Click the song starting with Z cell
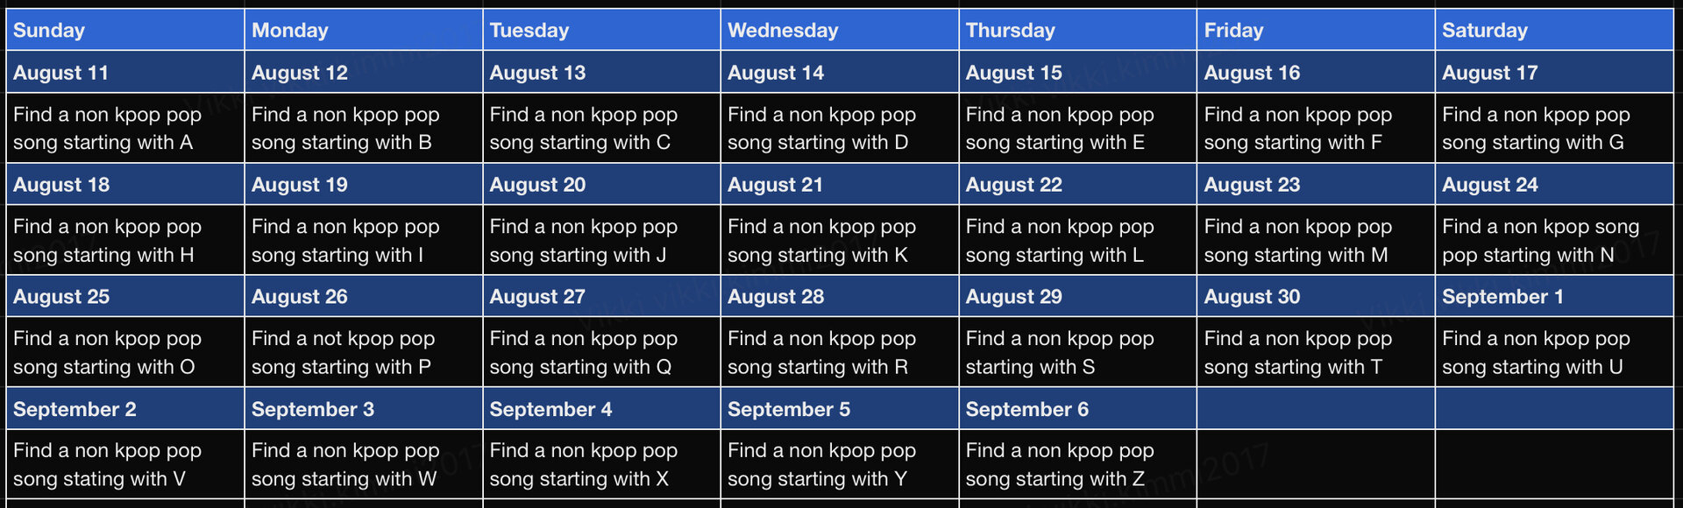Screen dimensions: 1683x508 point(1077,464)
